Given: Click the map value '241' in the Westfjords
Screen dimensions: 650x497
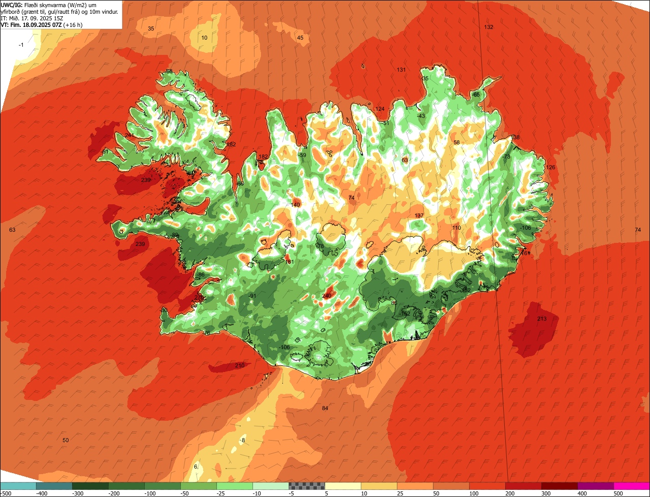Looking at the screenshot, I should coord(129,135).
